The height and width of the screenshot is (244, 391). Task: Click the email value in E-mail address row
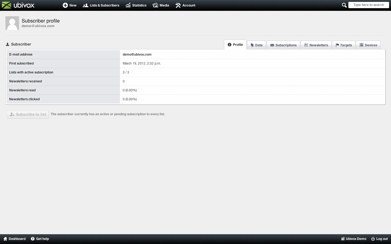137,54
